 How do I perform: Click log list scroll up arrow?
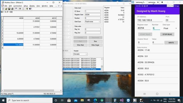102,59
